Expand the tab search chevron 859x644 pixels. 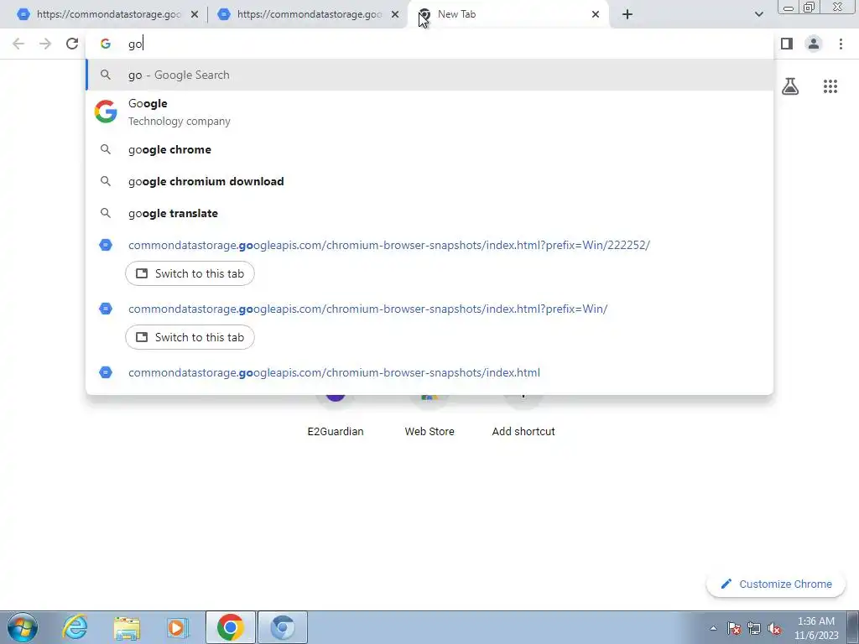coord(758,14)
